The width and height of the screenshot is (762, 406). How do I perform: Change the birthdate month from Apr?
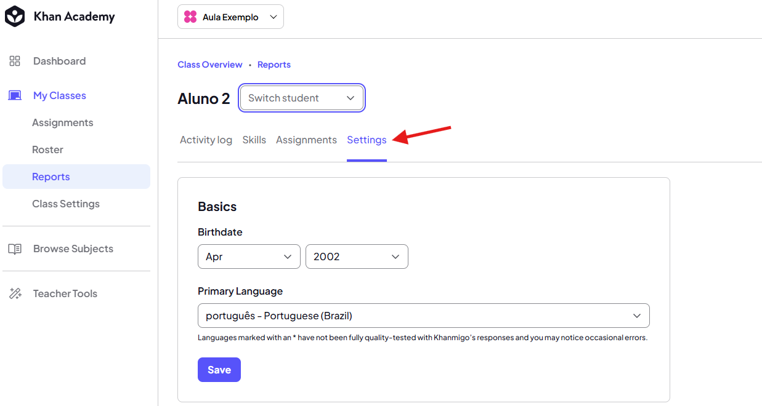coord(249,257)
